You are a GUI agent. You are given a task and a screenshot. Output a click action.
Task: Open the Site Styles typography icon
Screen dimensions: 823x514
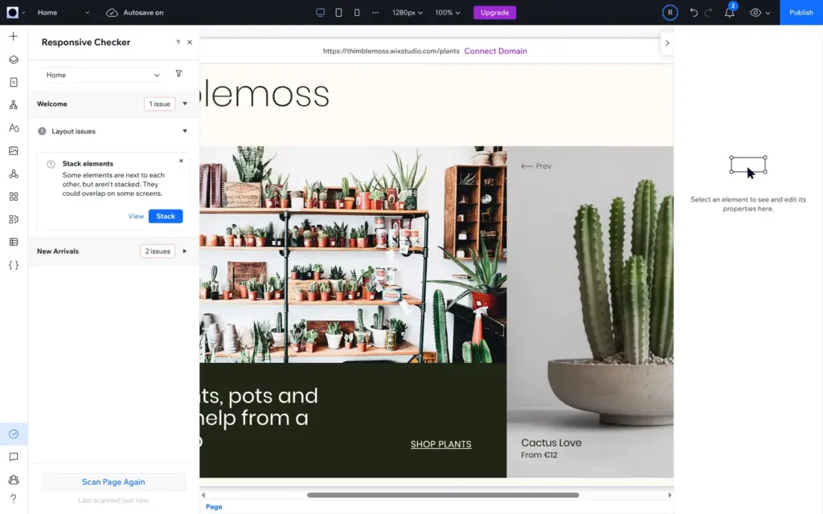pyautogui.click(x=14, y=128)
